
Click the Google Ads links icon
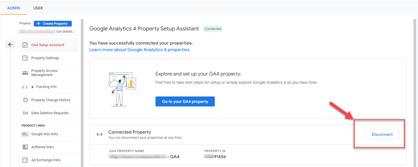25,134
